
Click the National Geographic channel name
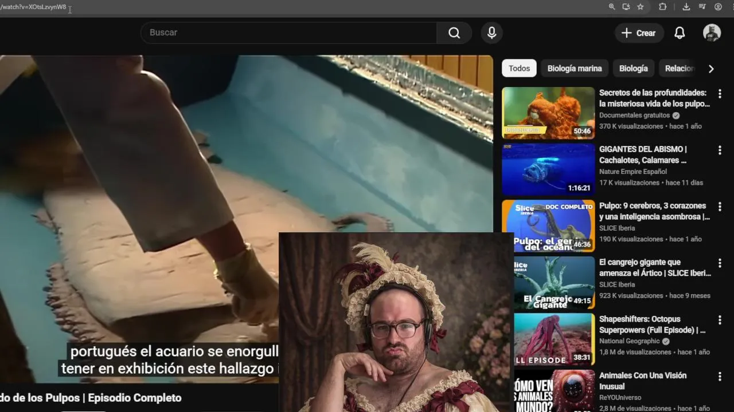pyautogui.click(x=630, y=341)
